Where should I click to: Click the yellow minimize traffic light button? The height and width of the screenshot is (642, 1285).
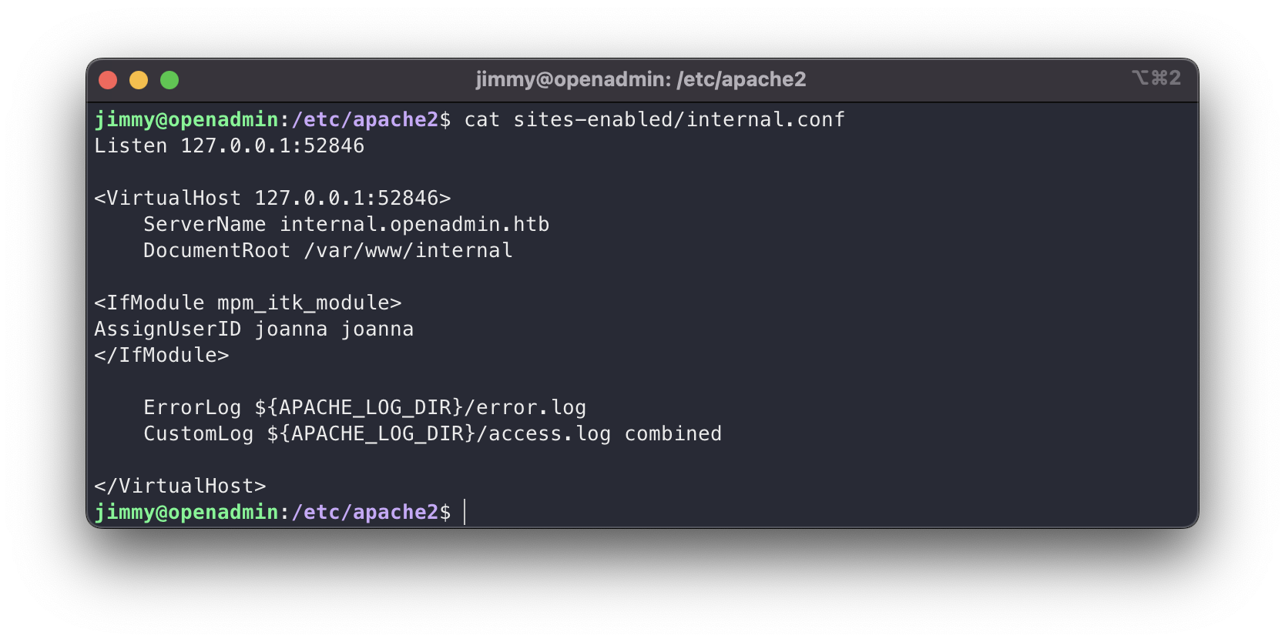point(139,79)
